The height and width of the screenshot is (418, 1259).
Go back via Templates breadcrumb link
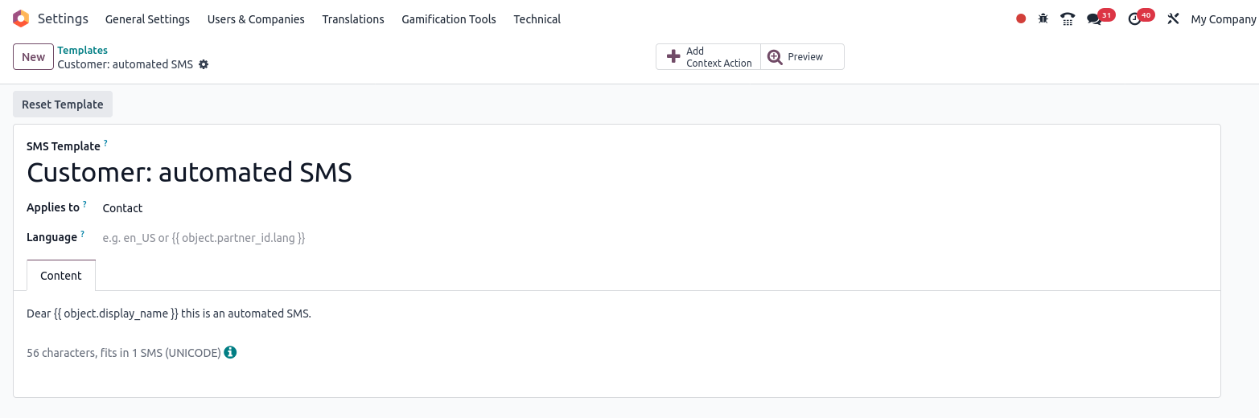(x=82, y=50)
